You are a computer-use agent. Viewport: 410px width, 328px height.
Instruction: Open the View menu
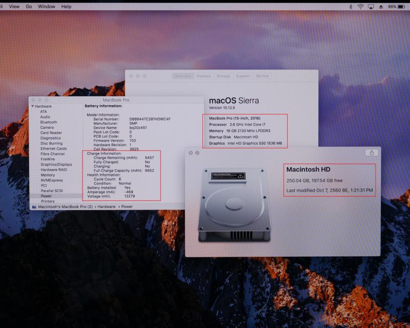pos(14,7)
